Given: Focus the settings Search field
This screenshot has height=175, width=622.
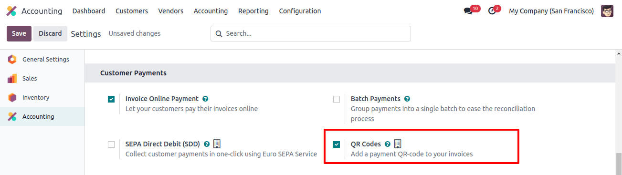Looking at the screenshot, I should click(311, 33).
